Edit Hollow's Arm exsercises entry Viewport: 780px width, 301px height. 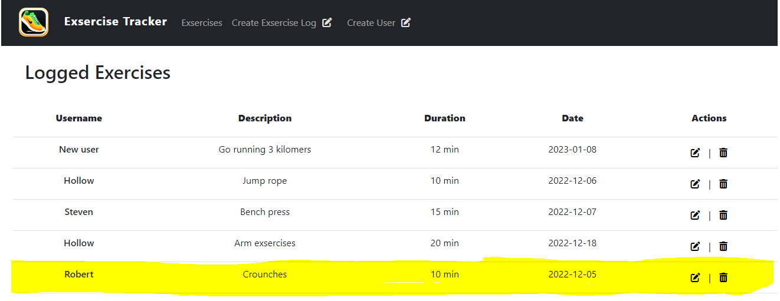[x=695, y=246]
